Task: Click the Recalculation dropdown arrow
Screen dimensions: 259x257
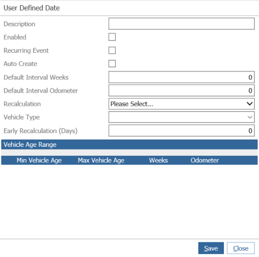Action: (250, 104)
